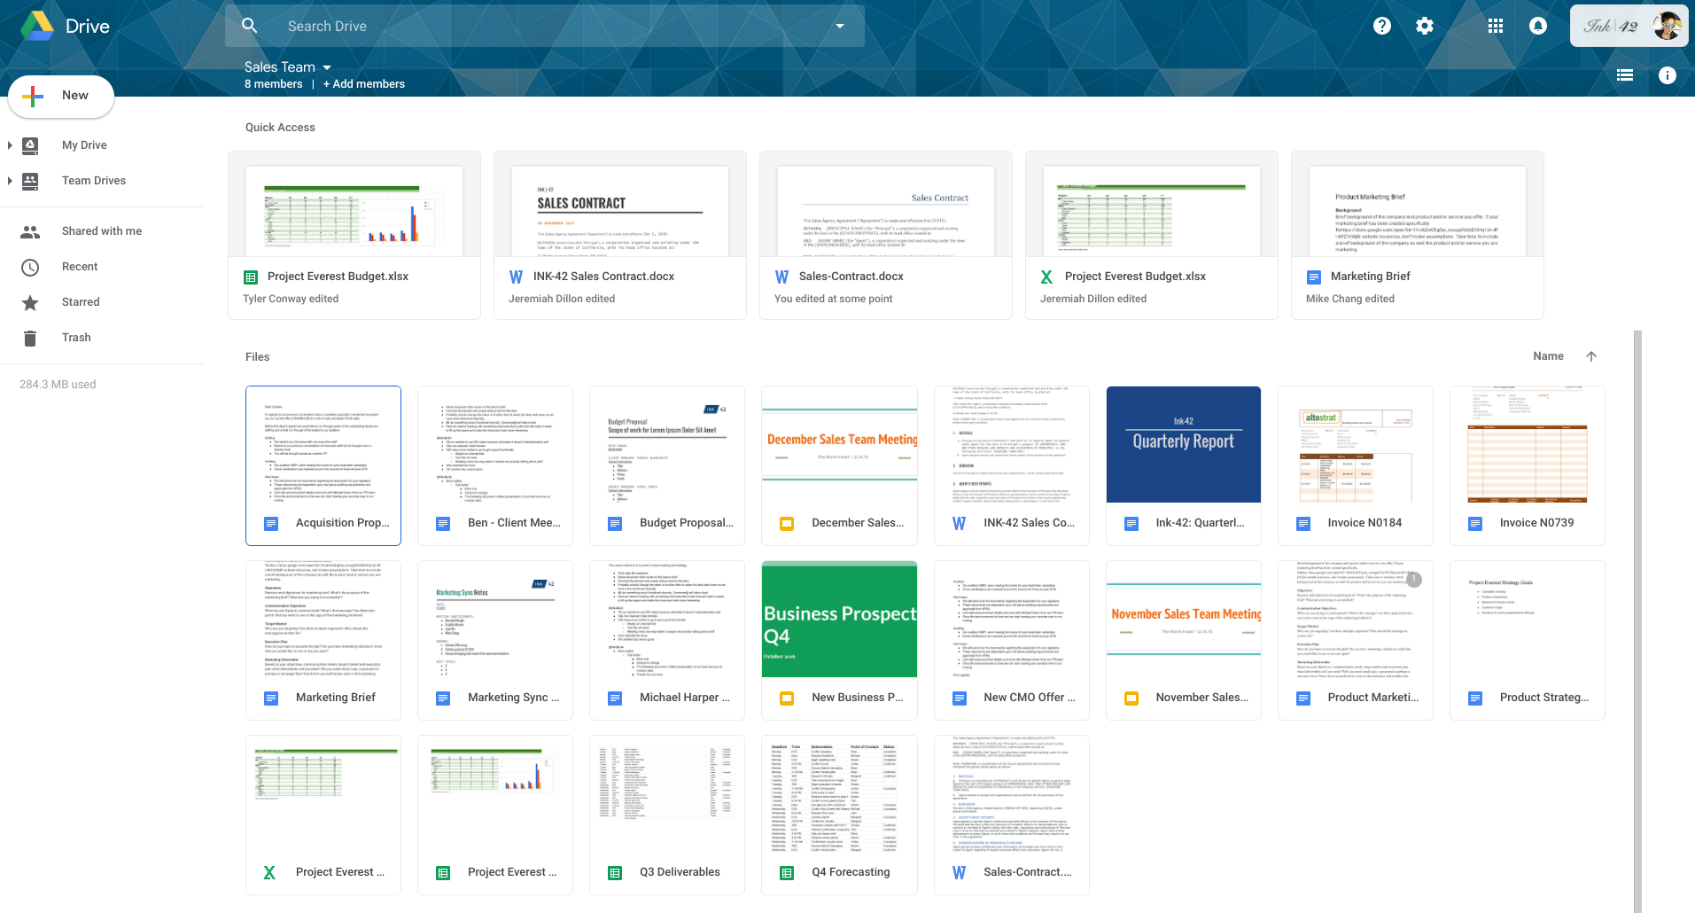Open the notifications bell
The height and width of the screenshot is (913, 1695).
tap(1537, 26)
